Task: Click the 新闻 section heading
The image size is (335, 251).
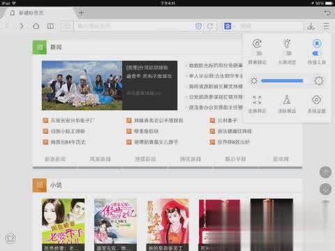Action: tap(56, 47)
